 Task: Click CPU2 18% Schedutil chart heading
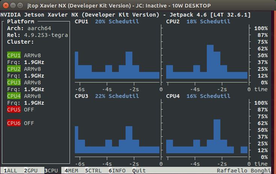[198, 21]
